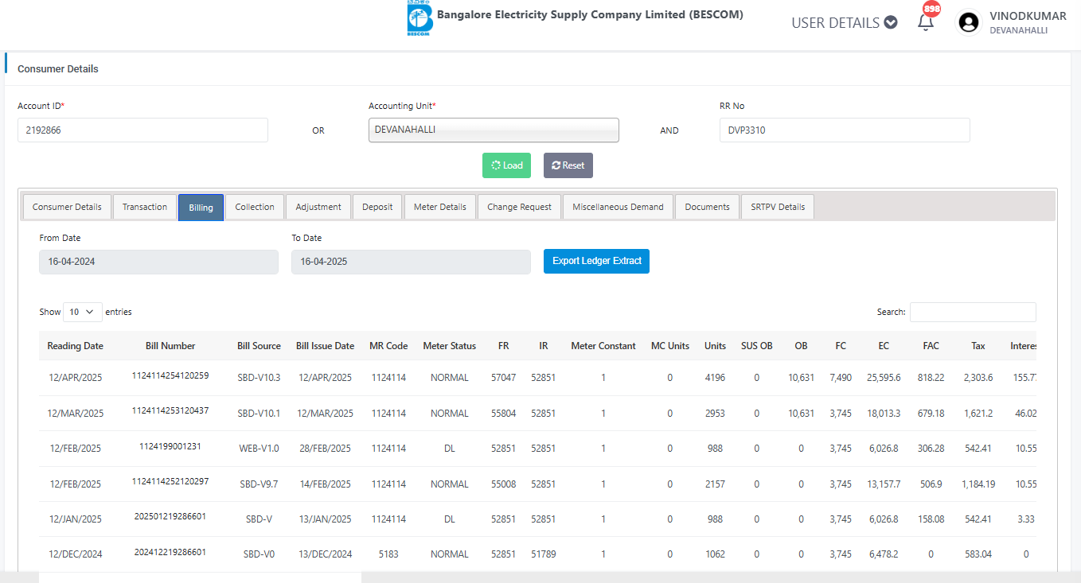This screenshot has height=583, width=1081.
Task: Click the 12/MAR/2025 reading date cell
Action: [x=75, y=414]
